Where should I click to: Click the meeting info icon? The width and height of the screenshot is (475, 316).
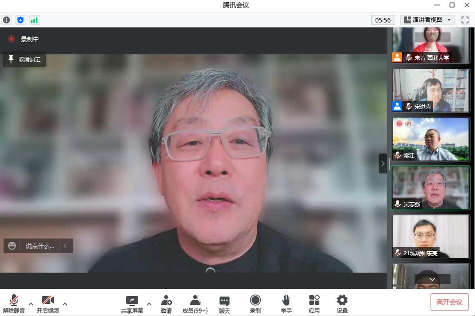point(6,20)
